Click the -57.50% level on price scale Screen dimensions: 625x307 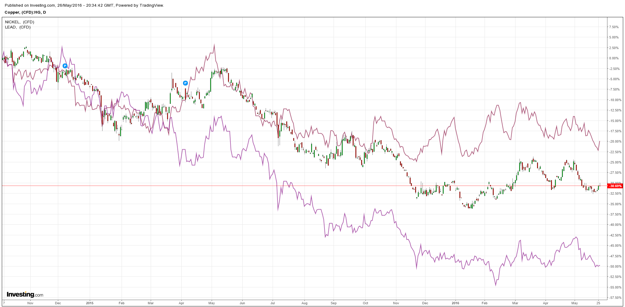point(613,298)
